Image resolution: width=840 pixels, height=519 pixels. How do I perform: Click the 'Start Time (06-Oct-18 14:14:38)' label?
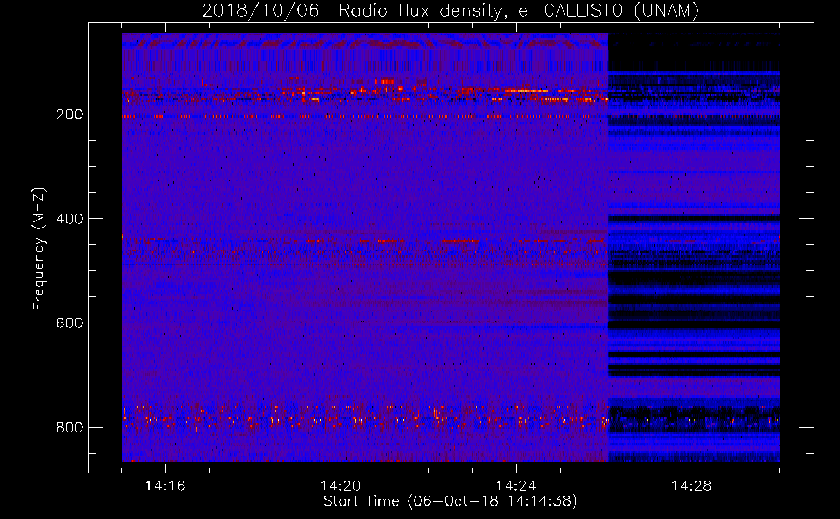coord(450,501)
